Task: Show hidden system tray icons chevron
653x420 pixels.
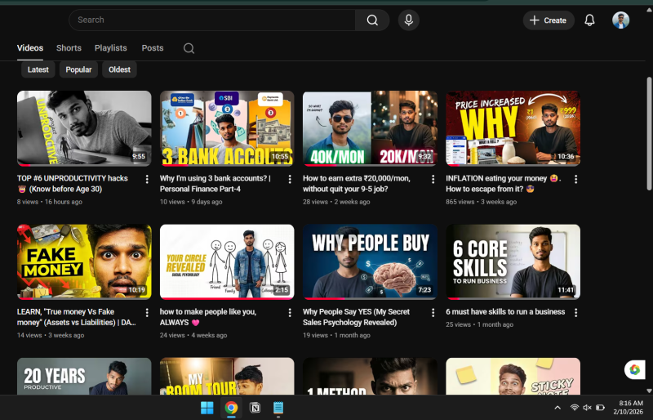Action: click(x=557, y=408)
